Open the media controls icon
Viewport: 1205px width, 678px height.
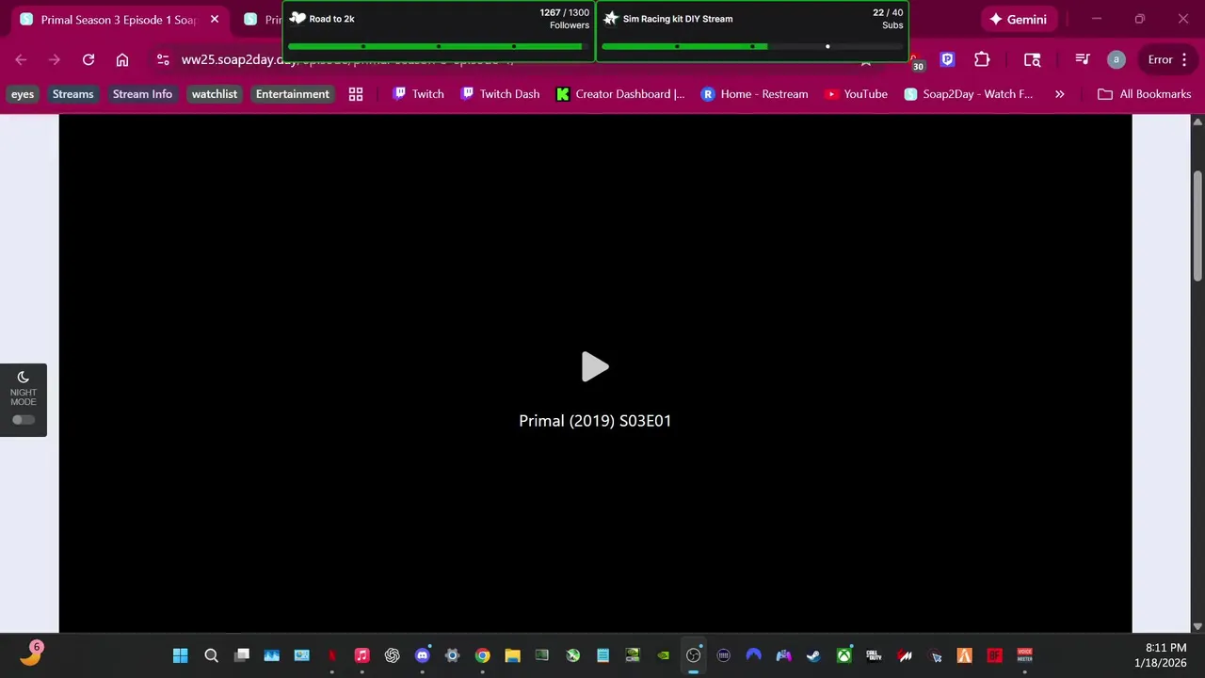pos(1083,59)
